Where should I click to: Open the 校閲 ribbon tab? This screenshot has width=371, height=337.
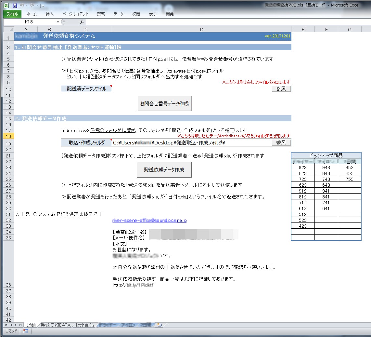[x=136, y=14]
